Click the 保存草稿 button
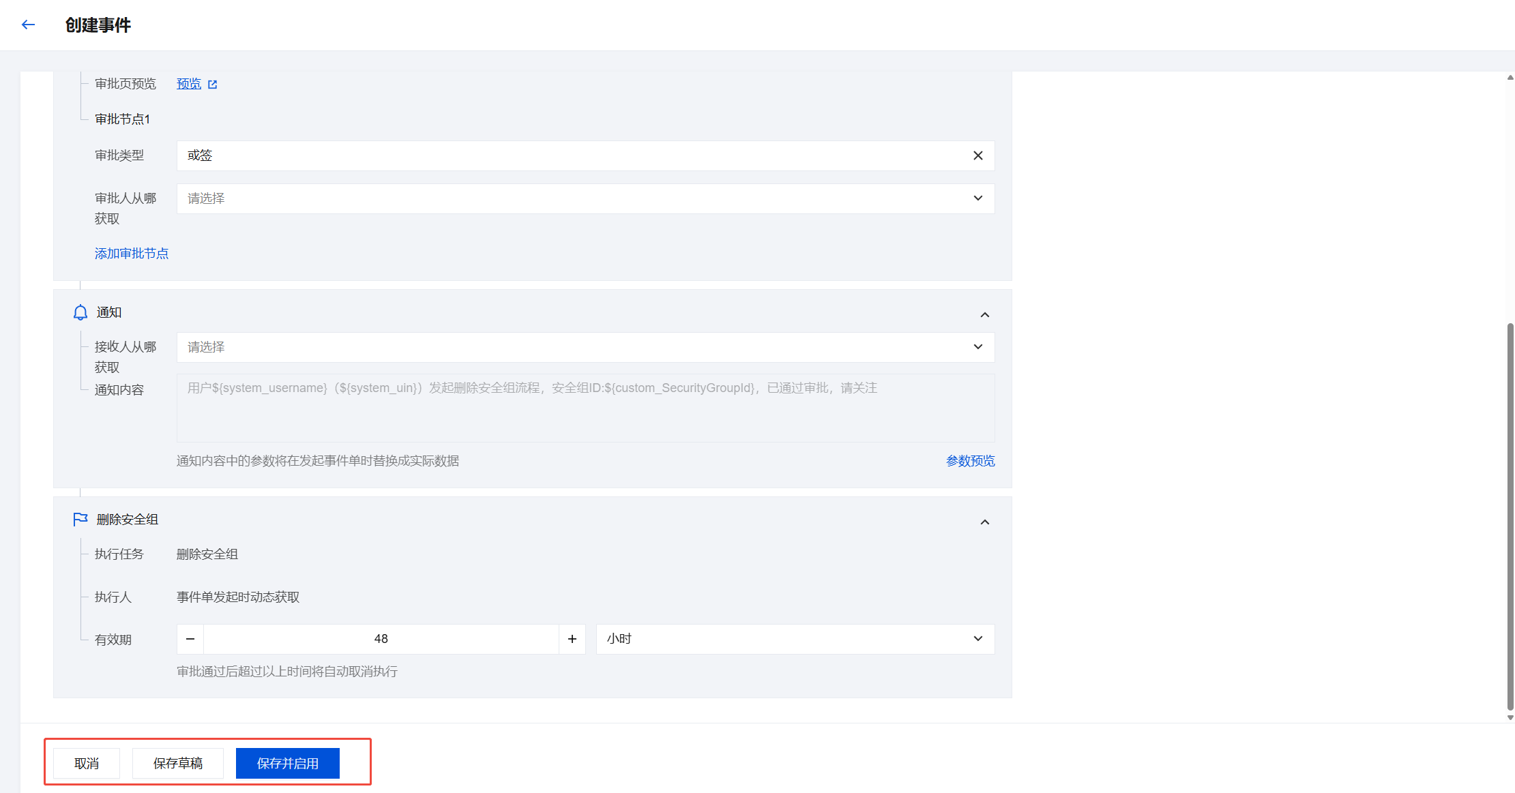Viewport: 1515px width, 793px height. (x=178, y=763)
